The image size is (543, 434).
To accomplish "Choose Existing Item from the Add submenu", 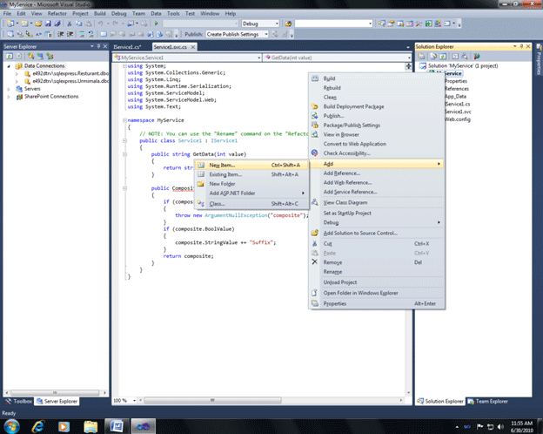I will (x=225, y=174).
